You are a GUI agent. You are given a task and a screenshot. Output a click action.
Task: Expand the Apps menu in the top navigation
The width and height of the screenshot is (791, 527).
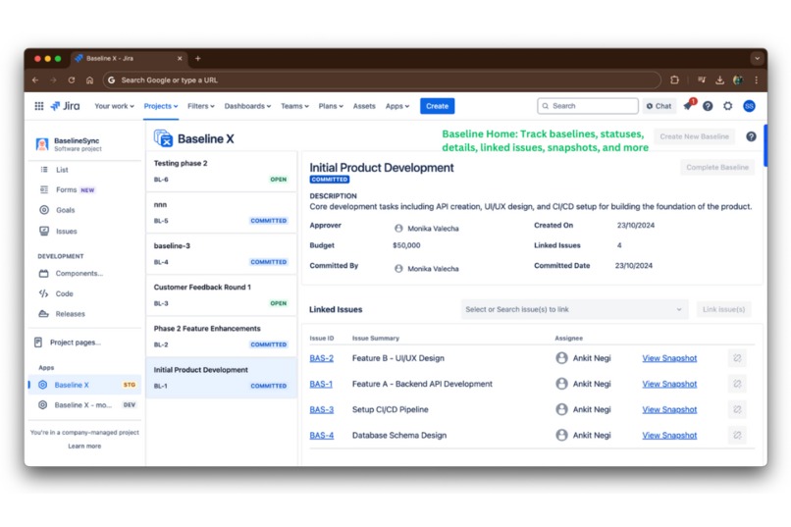[397, 106]
